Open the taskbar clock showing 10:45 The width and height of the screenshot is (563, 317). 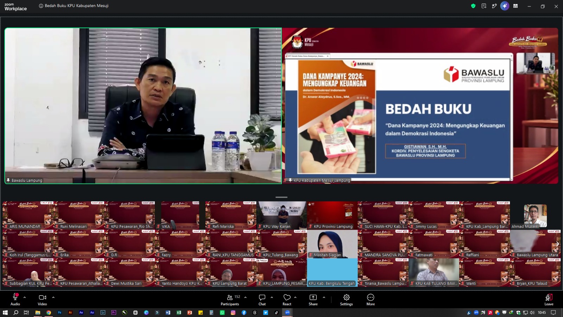click(542, 312)
